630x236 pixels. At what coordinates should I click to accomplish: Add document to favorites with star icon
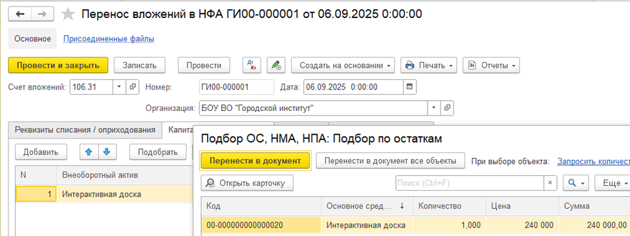pos(69,14)
